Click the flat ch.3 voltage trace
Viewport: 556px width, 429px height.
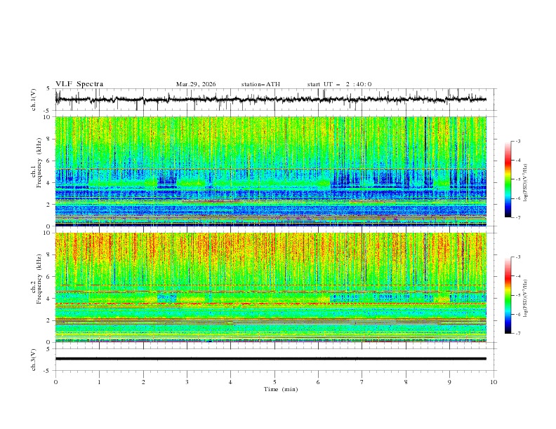point(271,359)
